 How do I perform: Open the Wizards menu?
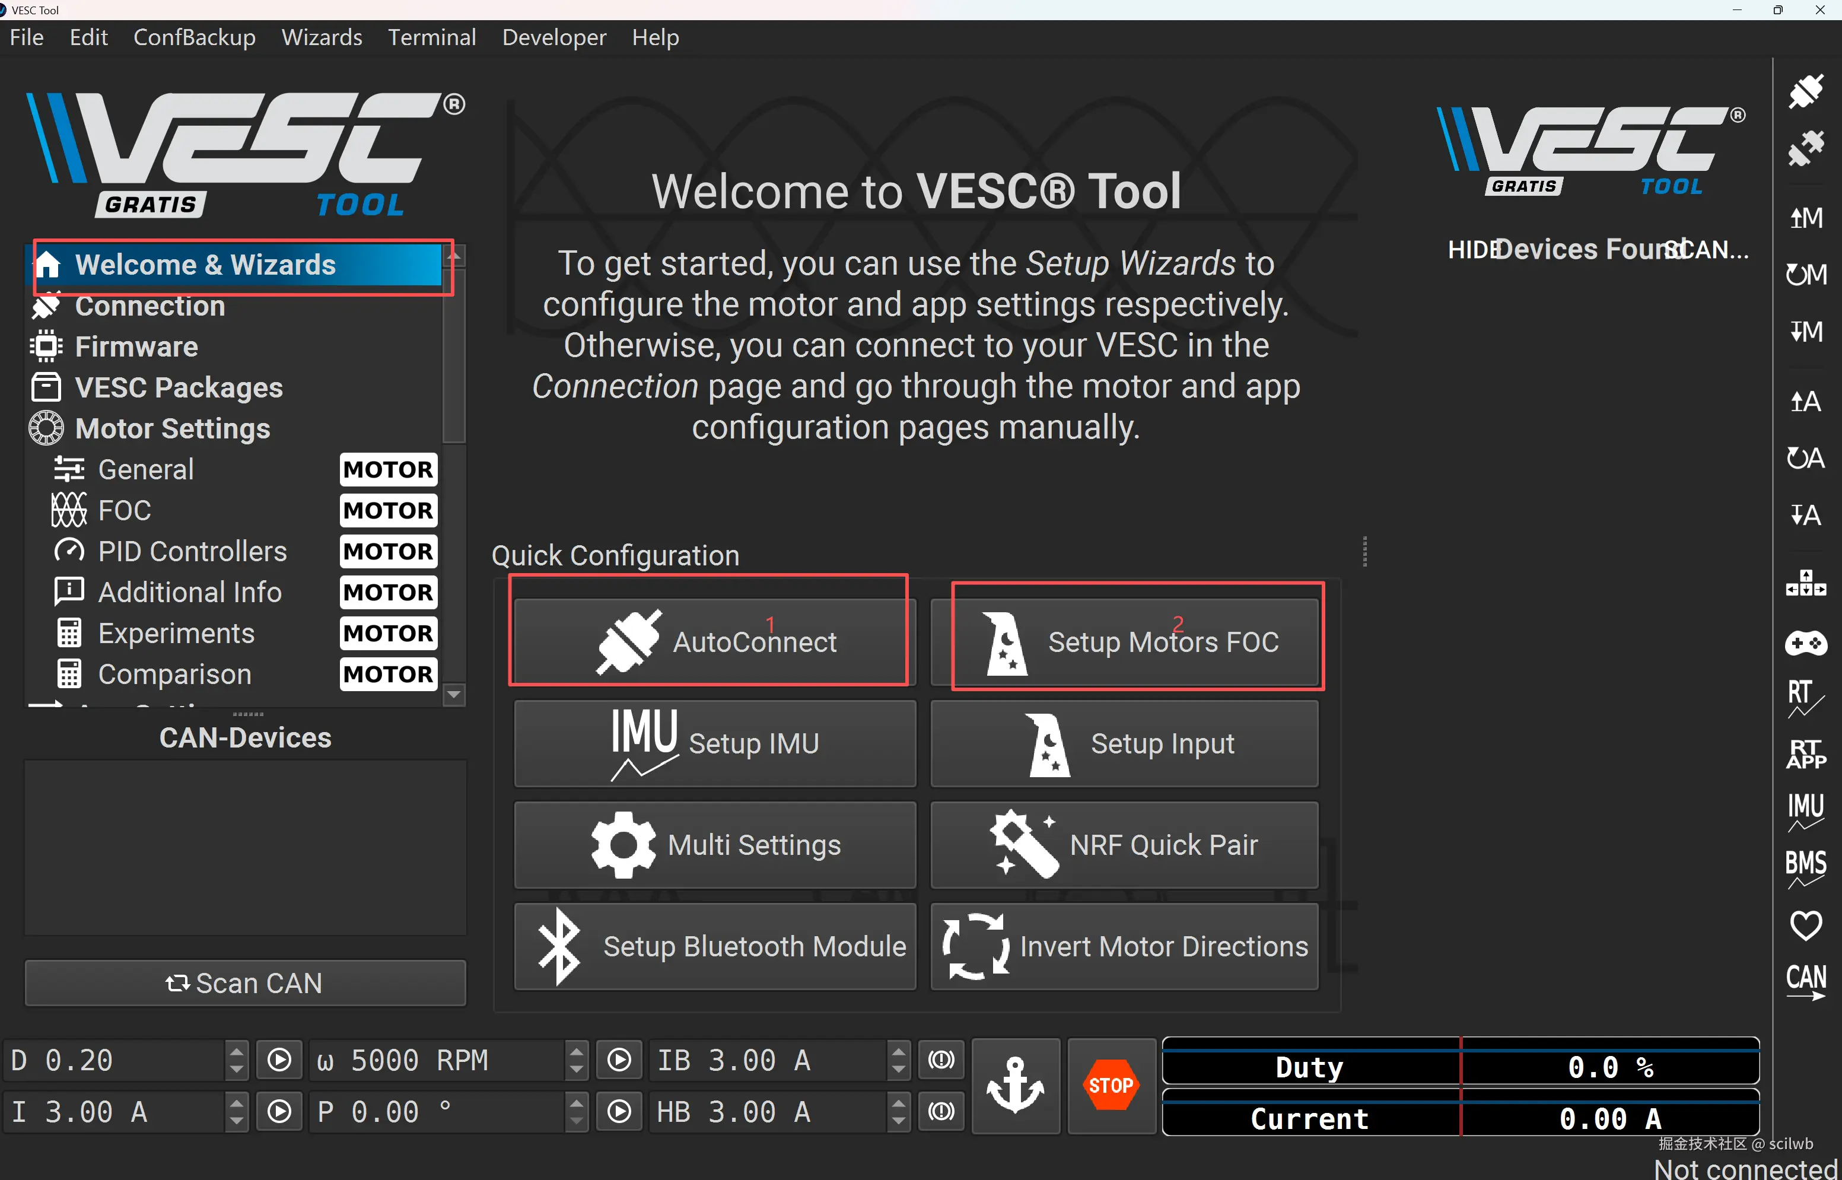pyautogui.click(x=321, y=37)
